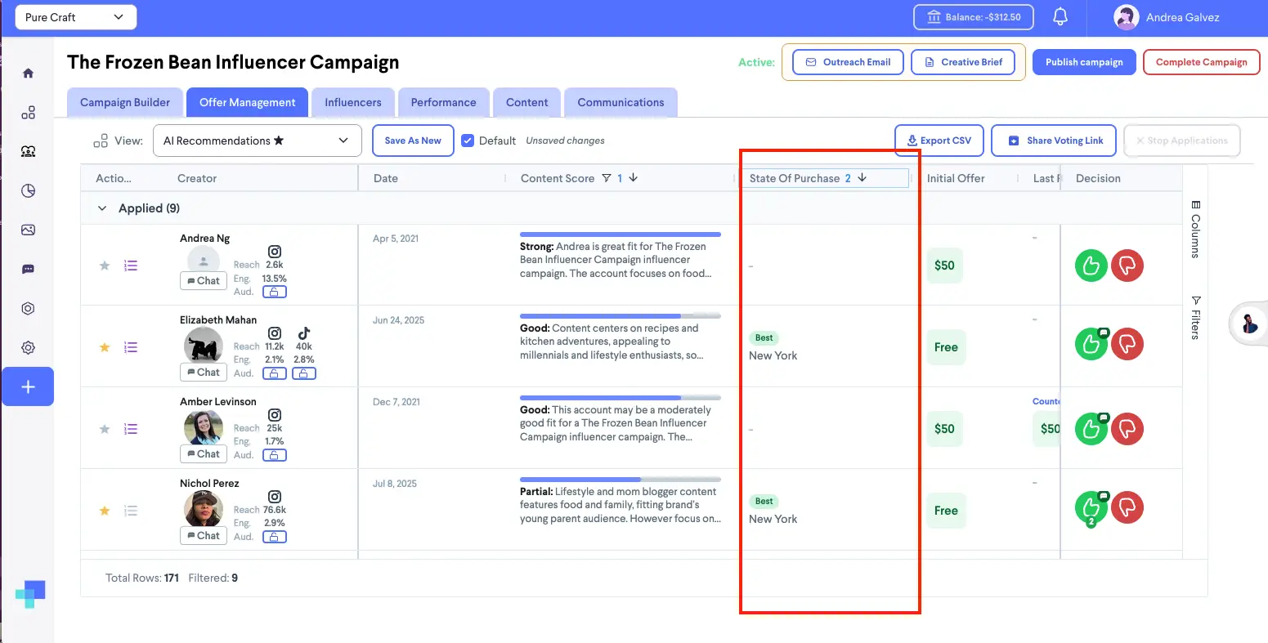Click Export CSV button
1268x643 pixels.
939,141
